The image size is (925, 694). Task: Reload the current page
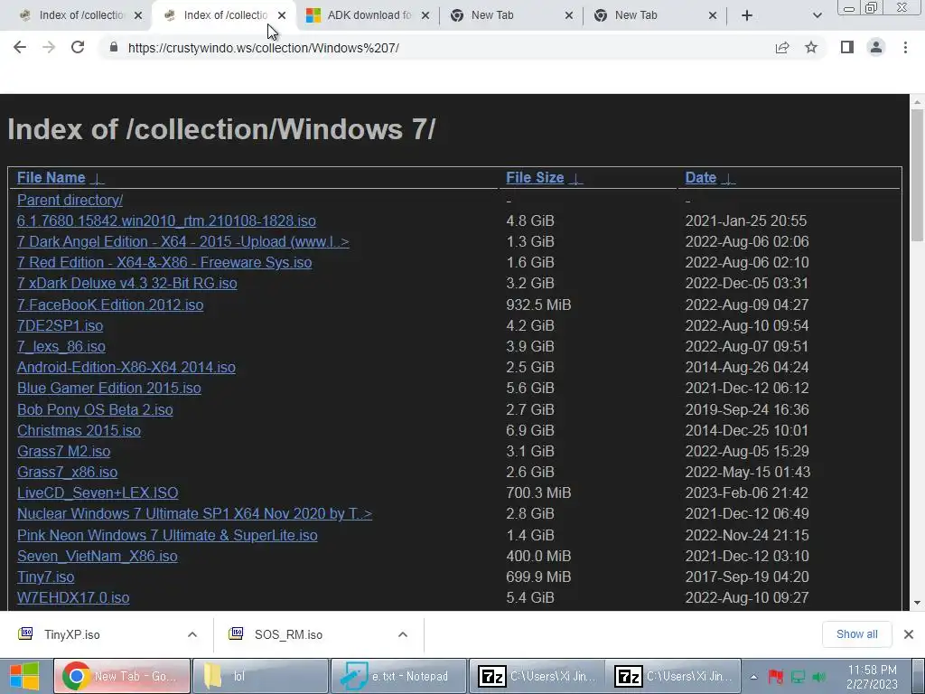point(78,47)
